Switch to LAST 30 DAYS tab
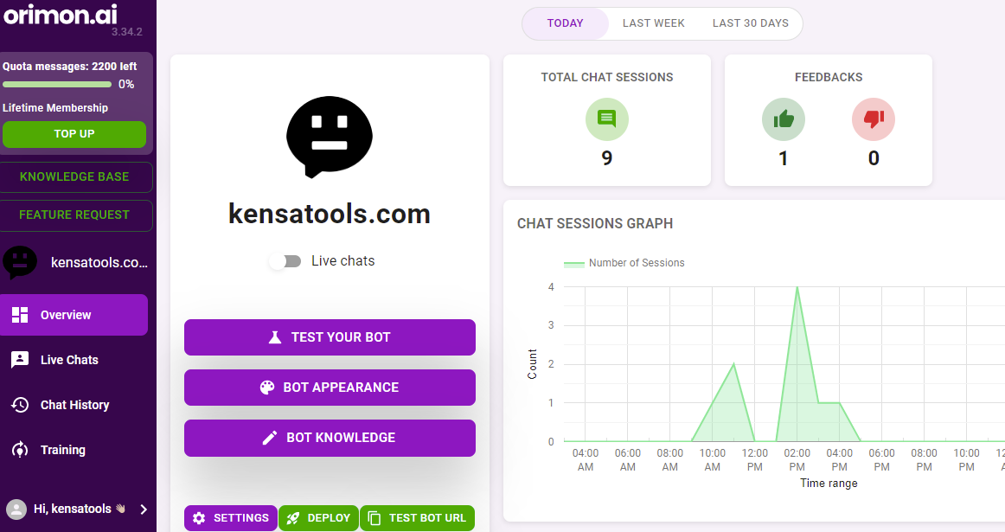The width and height of the screenshot is (1005, 532). [x=751, y=23]
